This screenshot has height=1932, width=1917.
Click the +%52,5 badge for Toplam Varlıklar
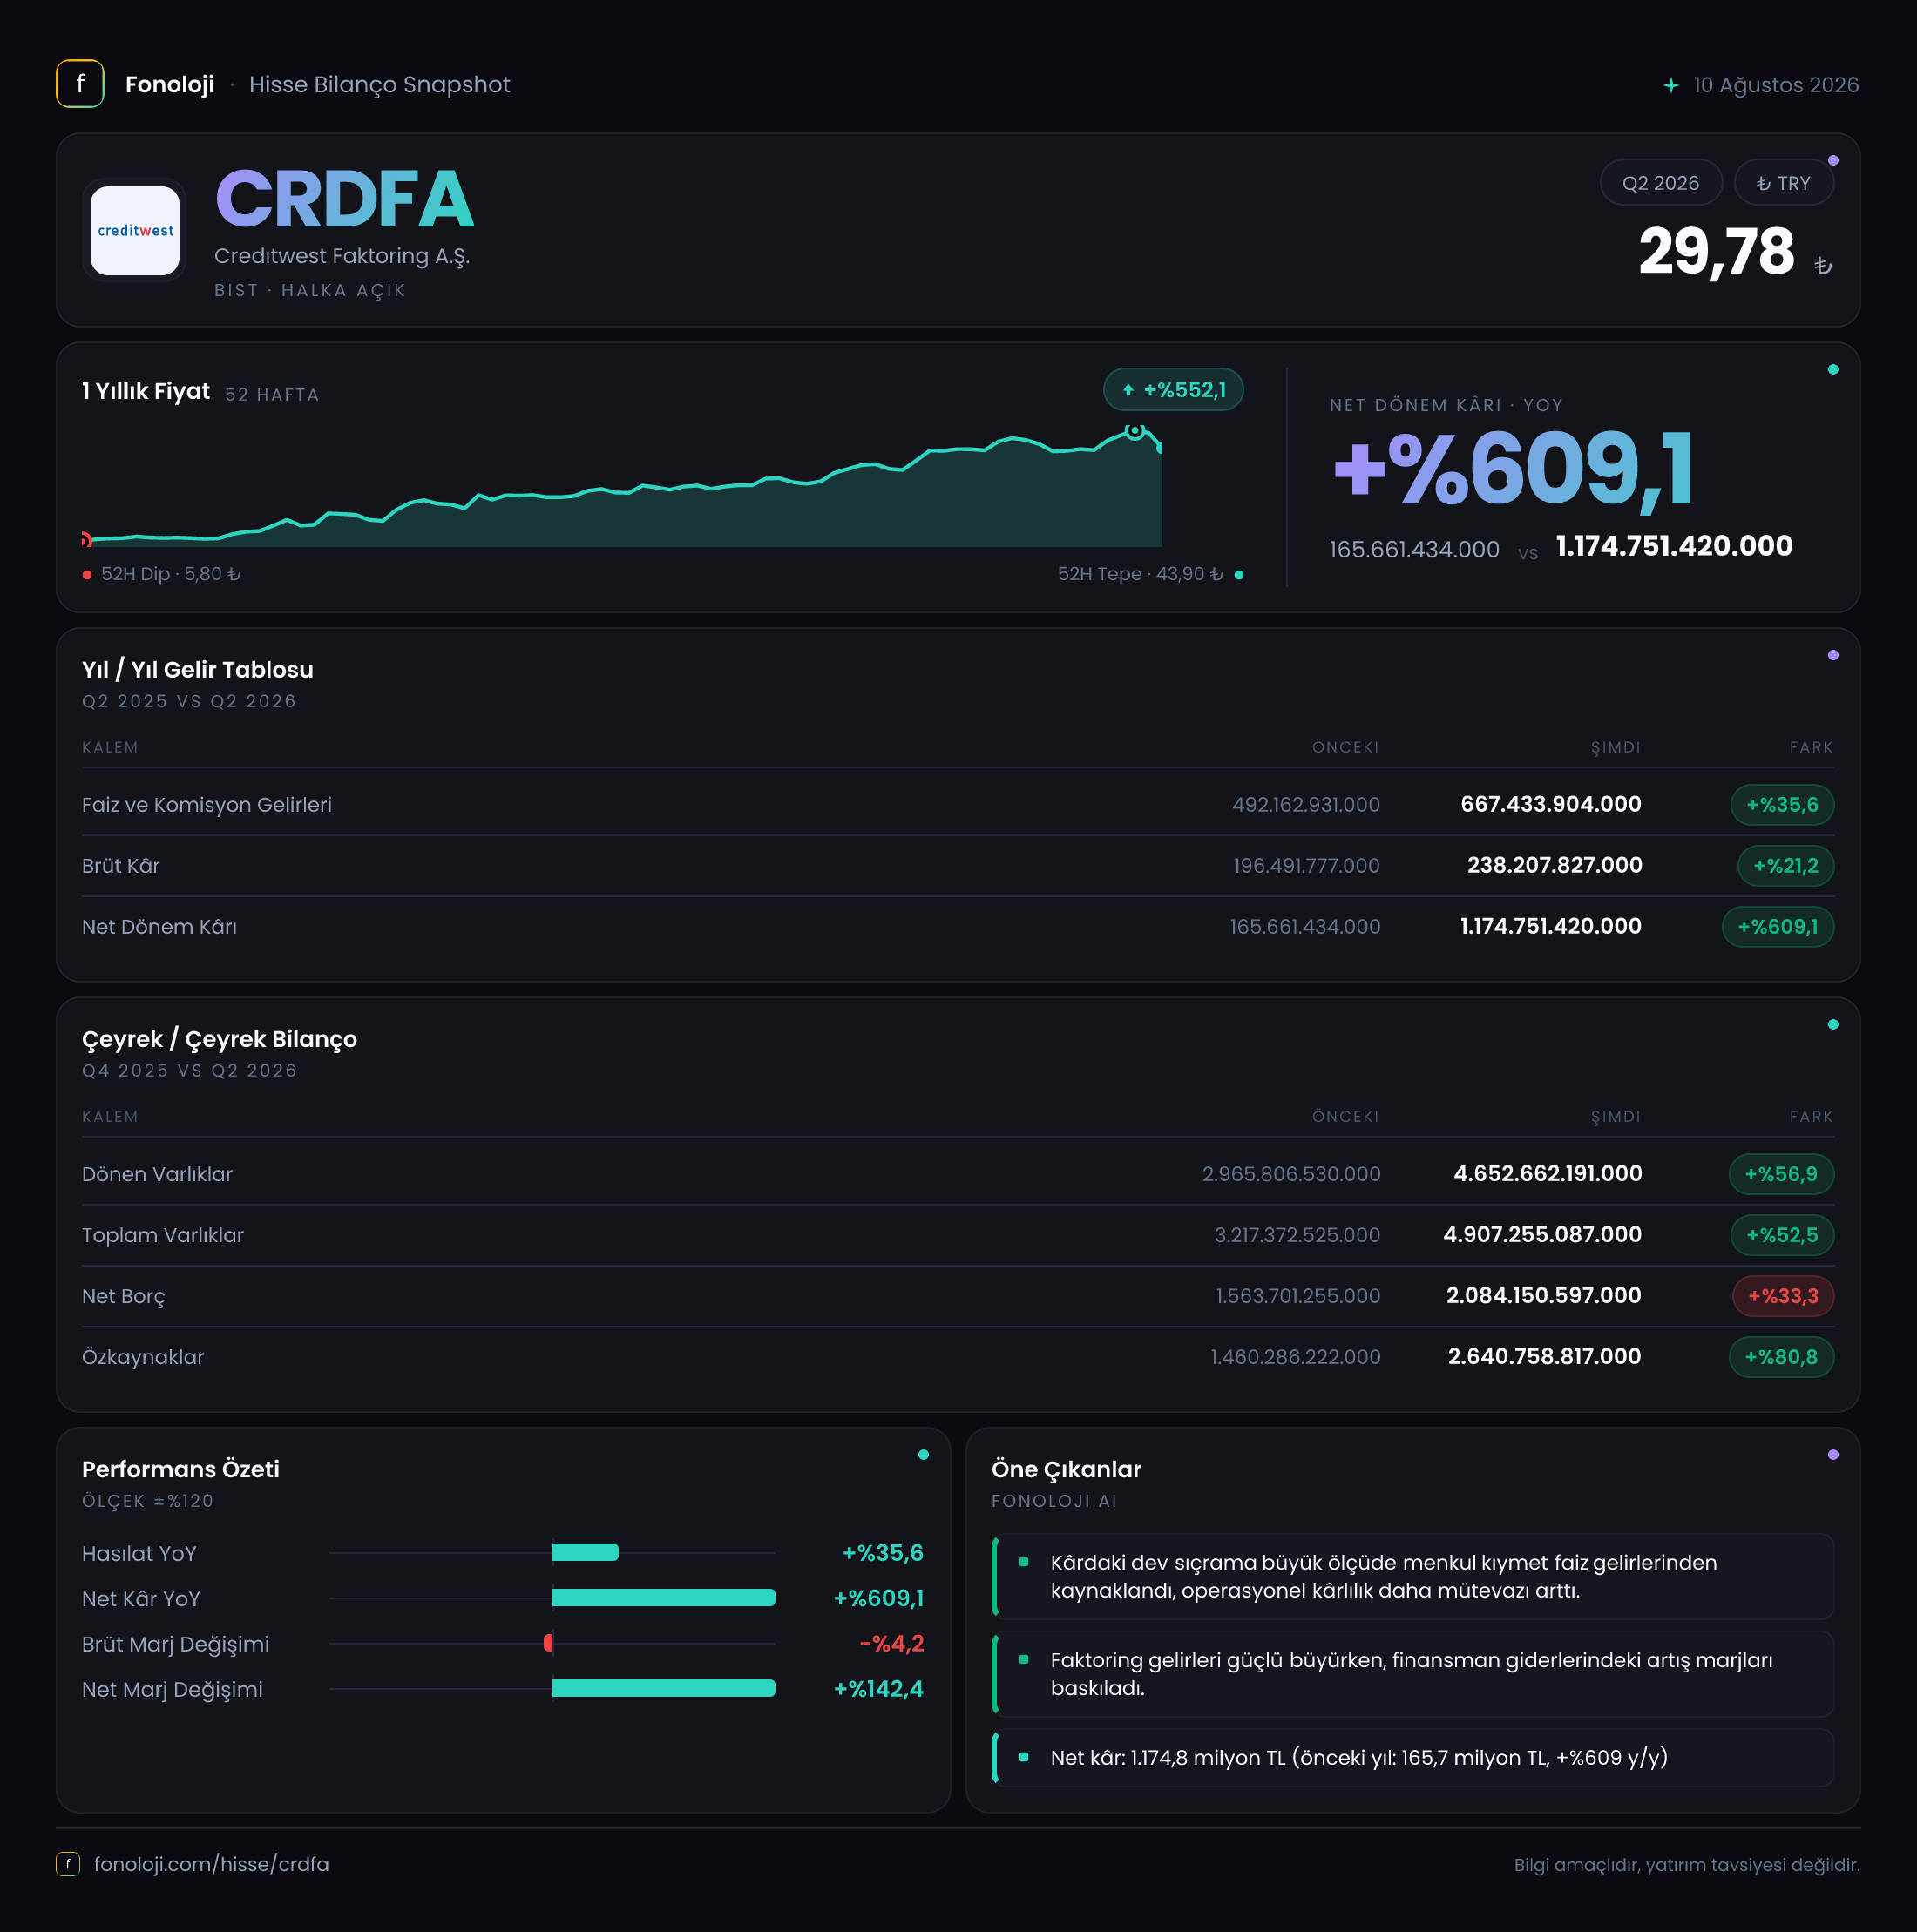point(1782,1235)
